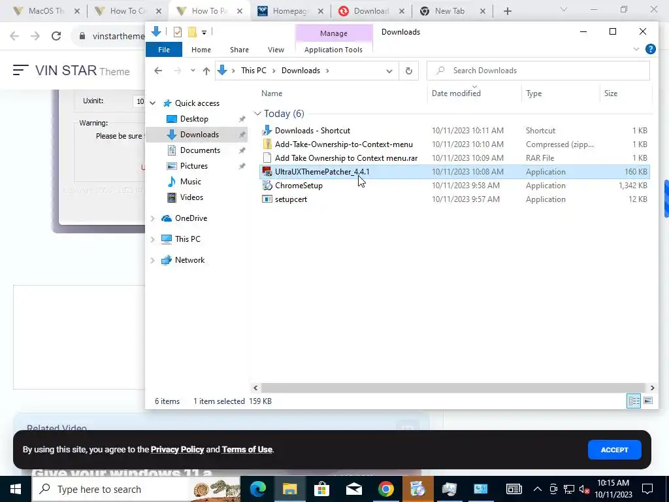Screen dimensions: 669x502
Task: Click the Search Downloads field
Action: (x=538, y=71)
